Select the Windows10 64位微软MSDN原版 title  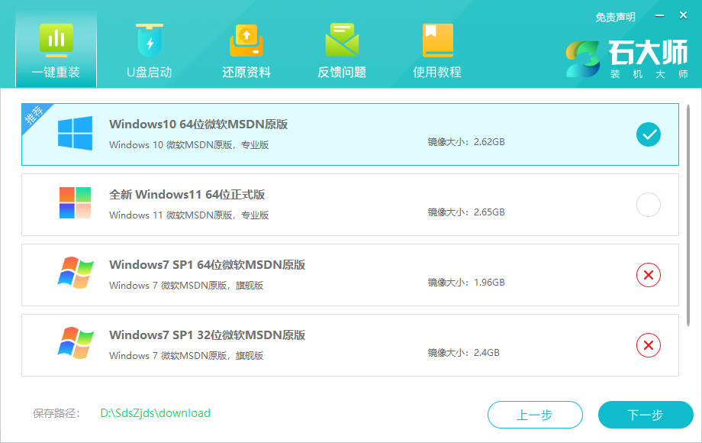tap(198, 124)
